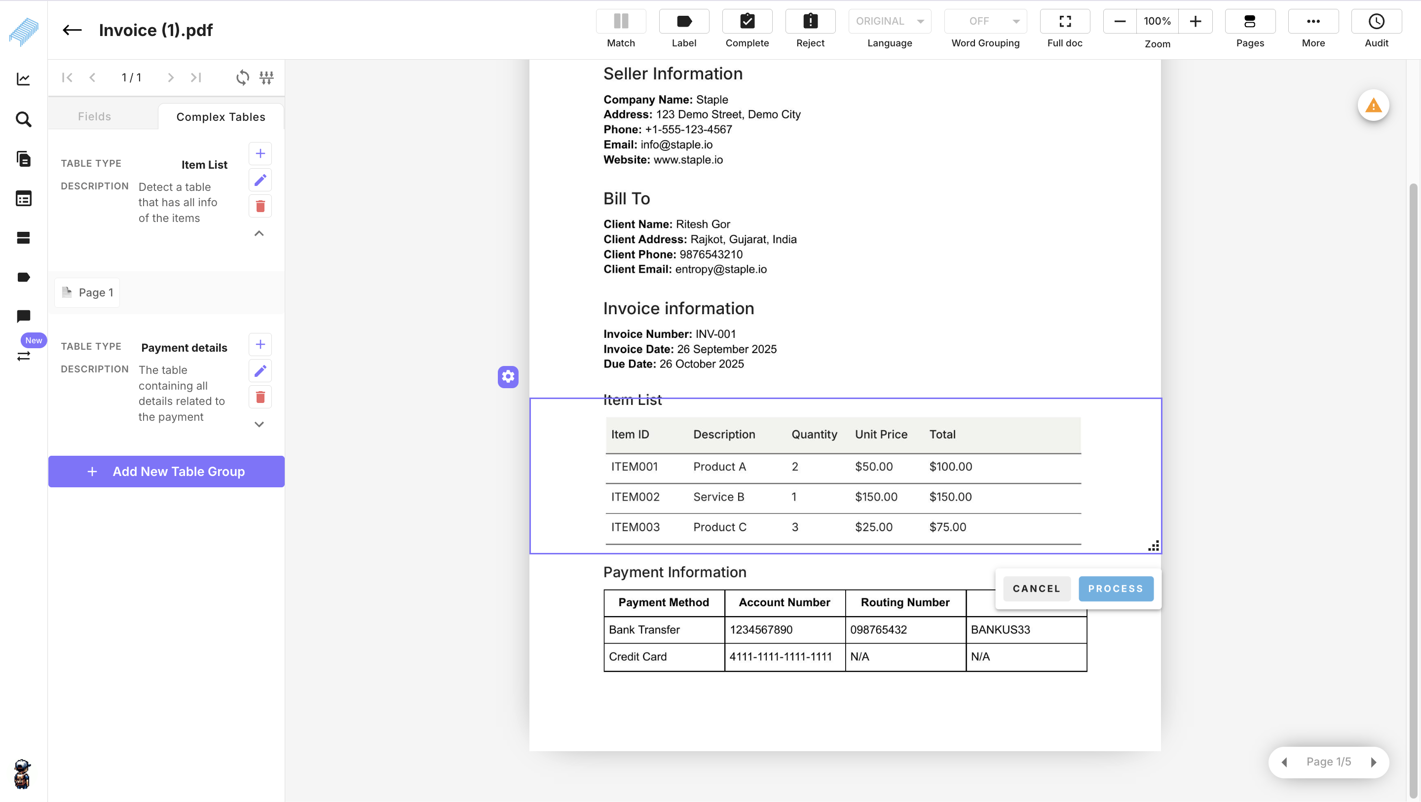Click the Label tag icon in toolbar

pyautogui.click(x=683, y=22)
